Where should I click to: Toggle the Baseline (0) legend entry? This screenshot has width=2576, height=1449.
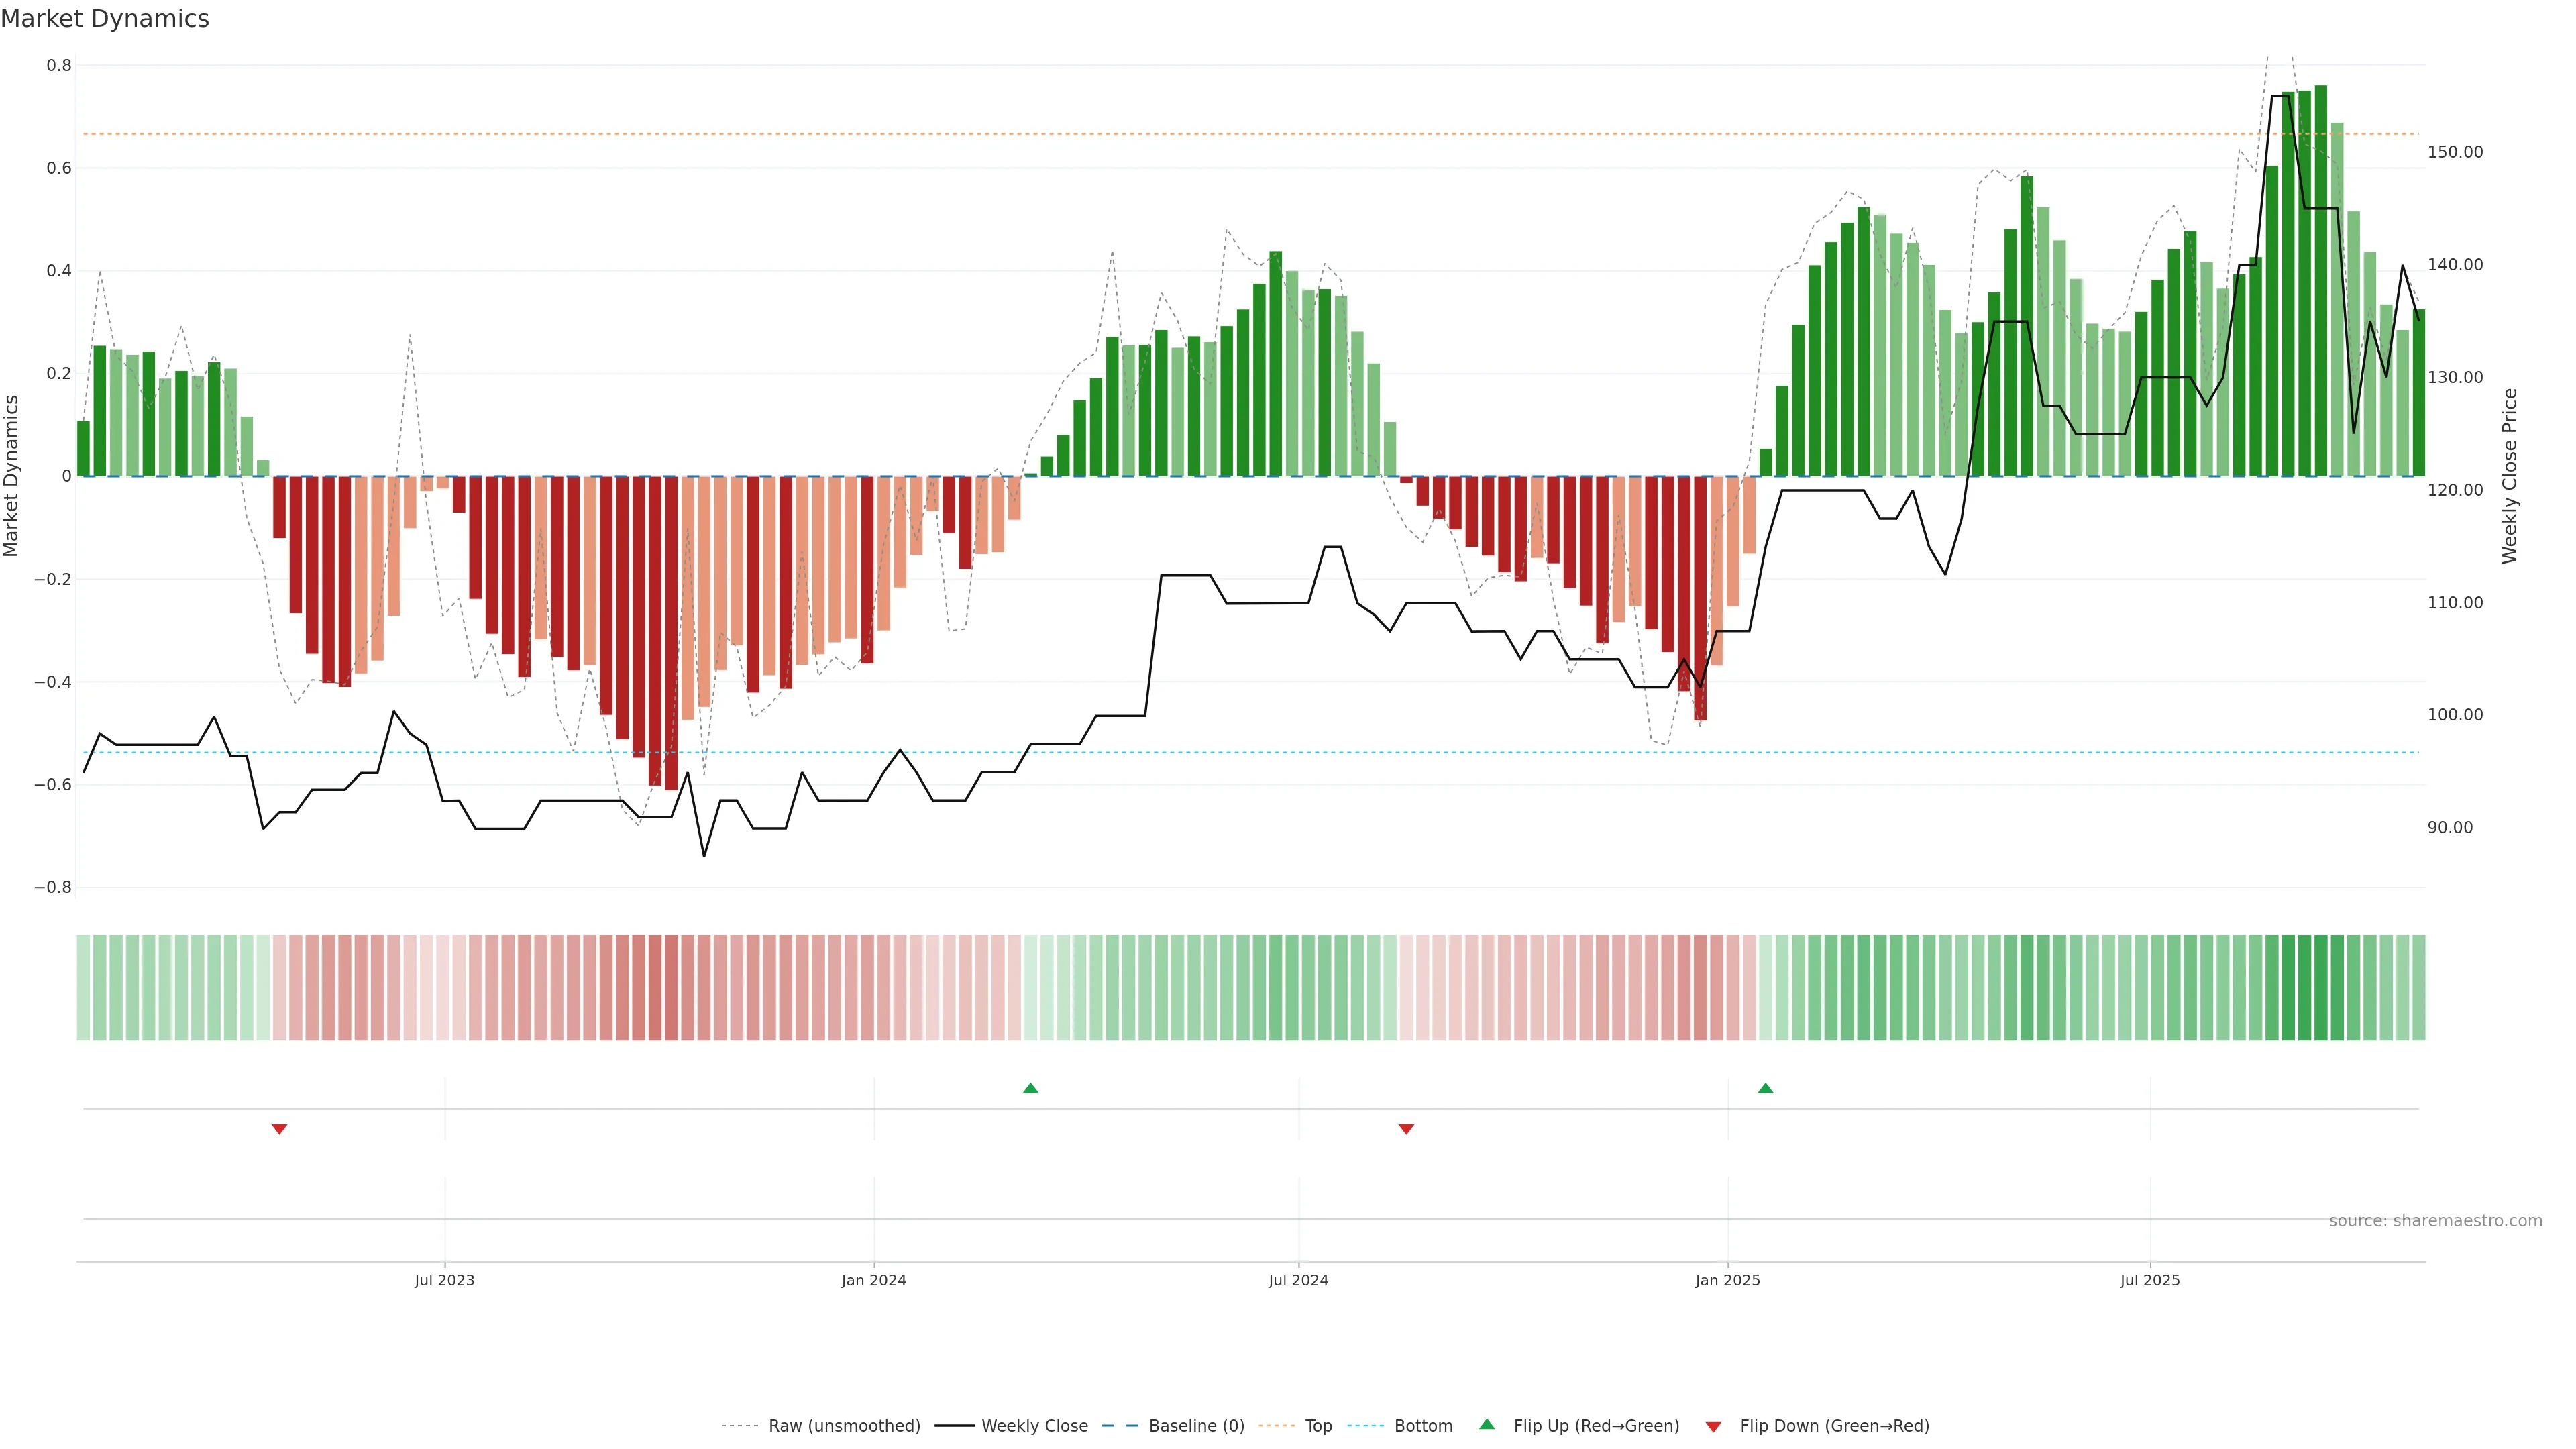(1196, 1426)
